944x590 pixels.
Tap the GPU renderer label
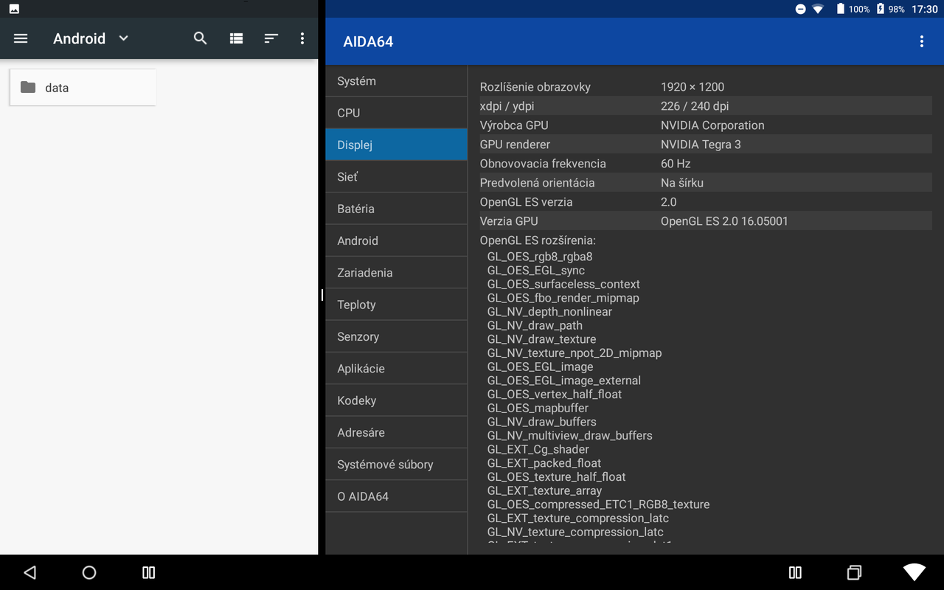pyautogui.click(x=515, y=145)
